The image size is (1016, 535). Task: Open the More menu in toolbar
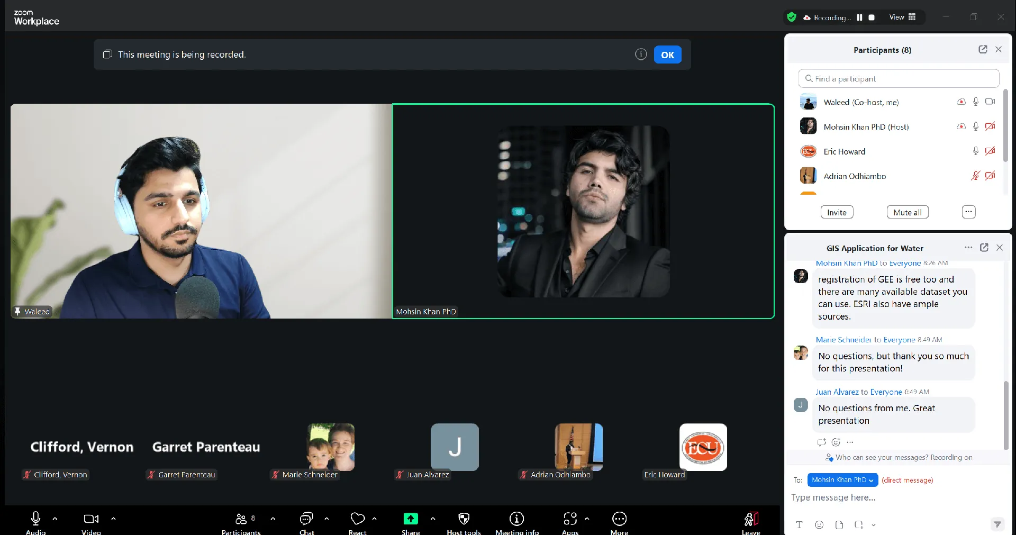coord(619,519)
